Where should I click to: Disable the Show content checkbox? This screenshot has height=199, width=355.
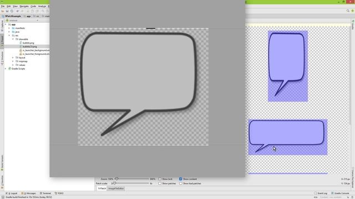pyautogui.click(x=181, y=179)
